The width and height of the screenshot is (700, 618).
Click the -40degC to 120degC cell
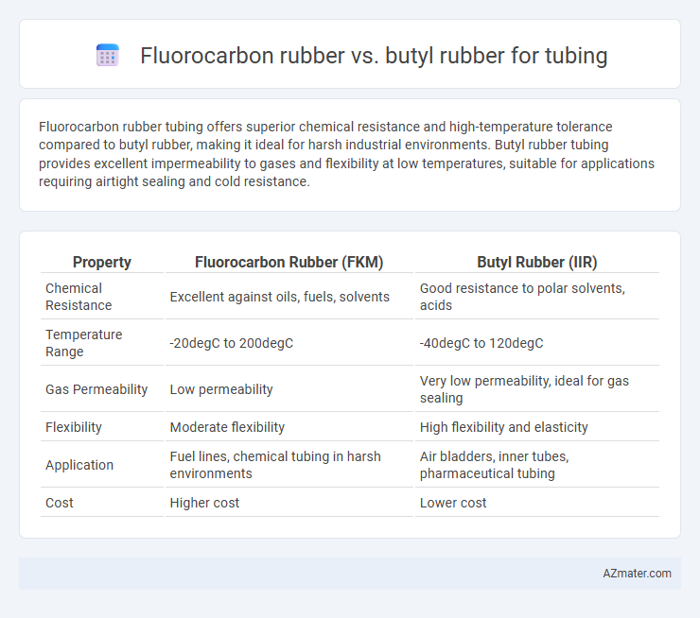pyautogui.click(x=481, y=343)
